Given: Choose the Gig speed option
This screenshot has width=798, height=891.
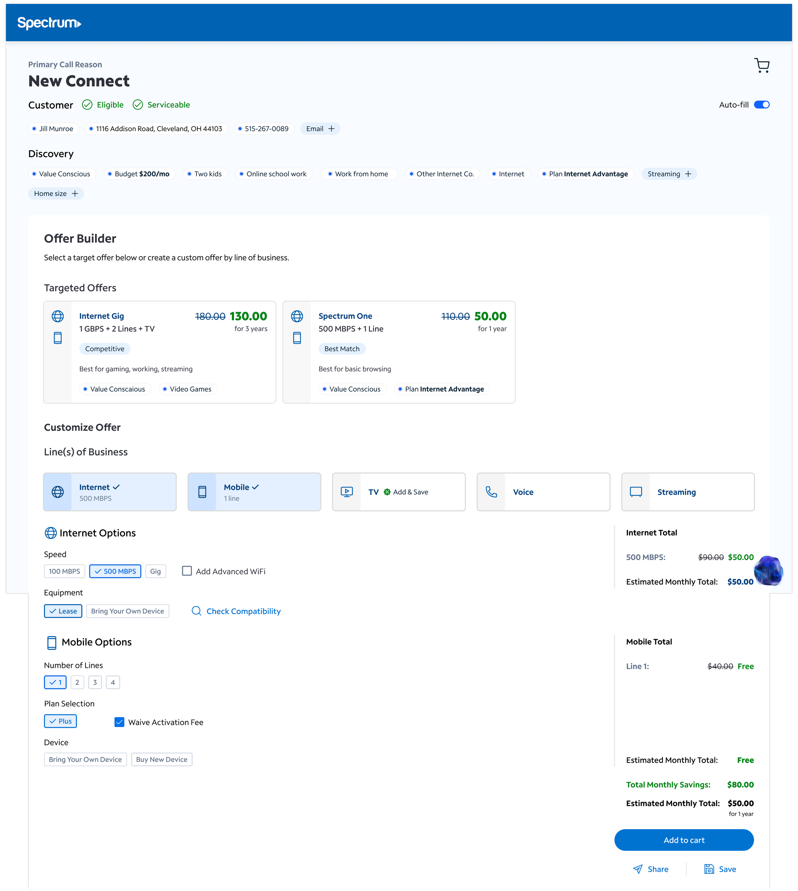Looking at the screenshot, I should (x=156, y=571).
